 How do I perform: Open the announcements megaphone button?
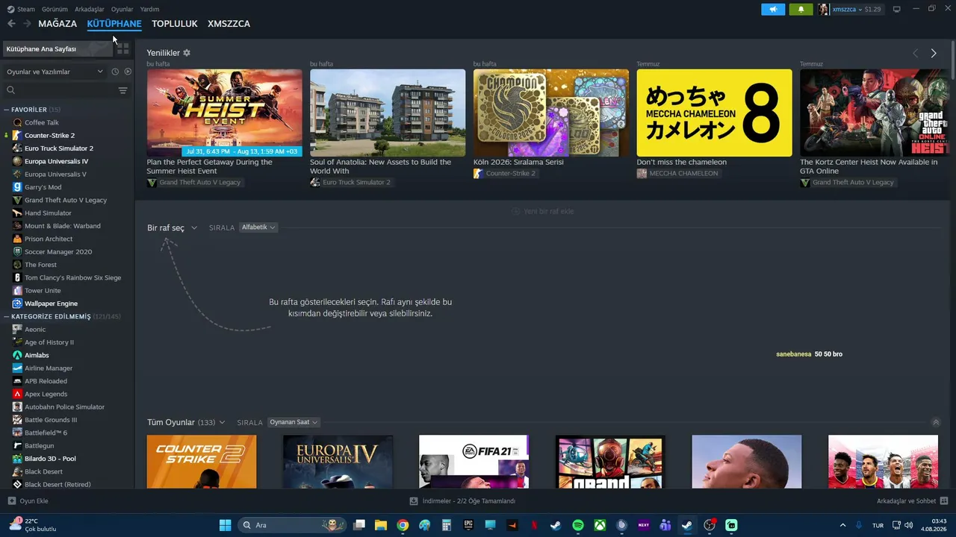pos(773,9)
